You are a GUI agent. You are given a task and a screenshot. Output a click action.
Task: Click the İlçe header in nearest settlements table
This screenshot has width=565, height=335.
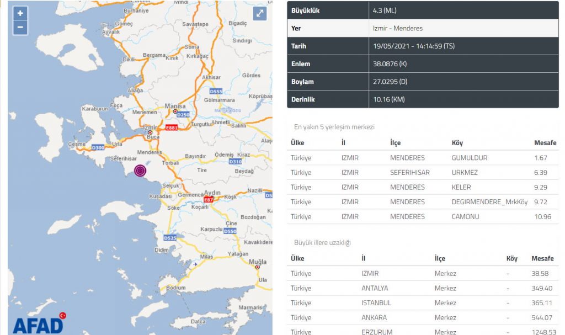[396, 143]
